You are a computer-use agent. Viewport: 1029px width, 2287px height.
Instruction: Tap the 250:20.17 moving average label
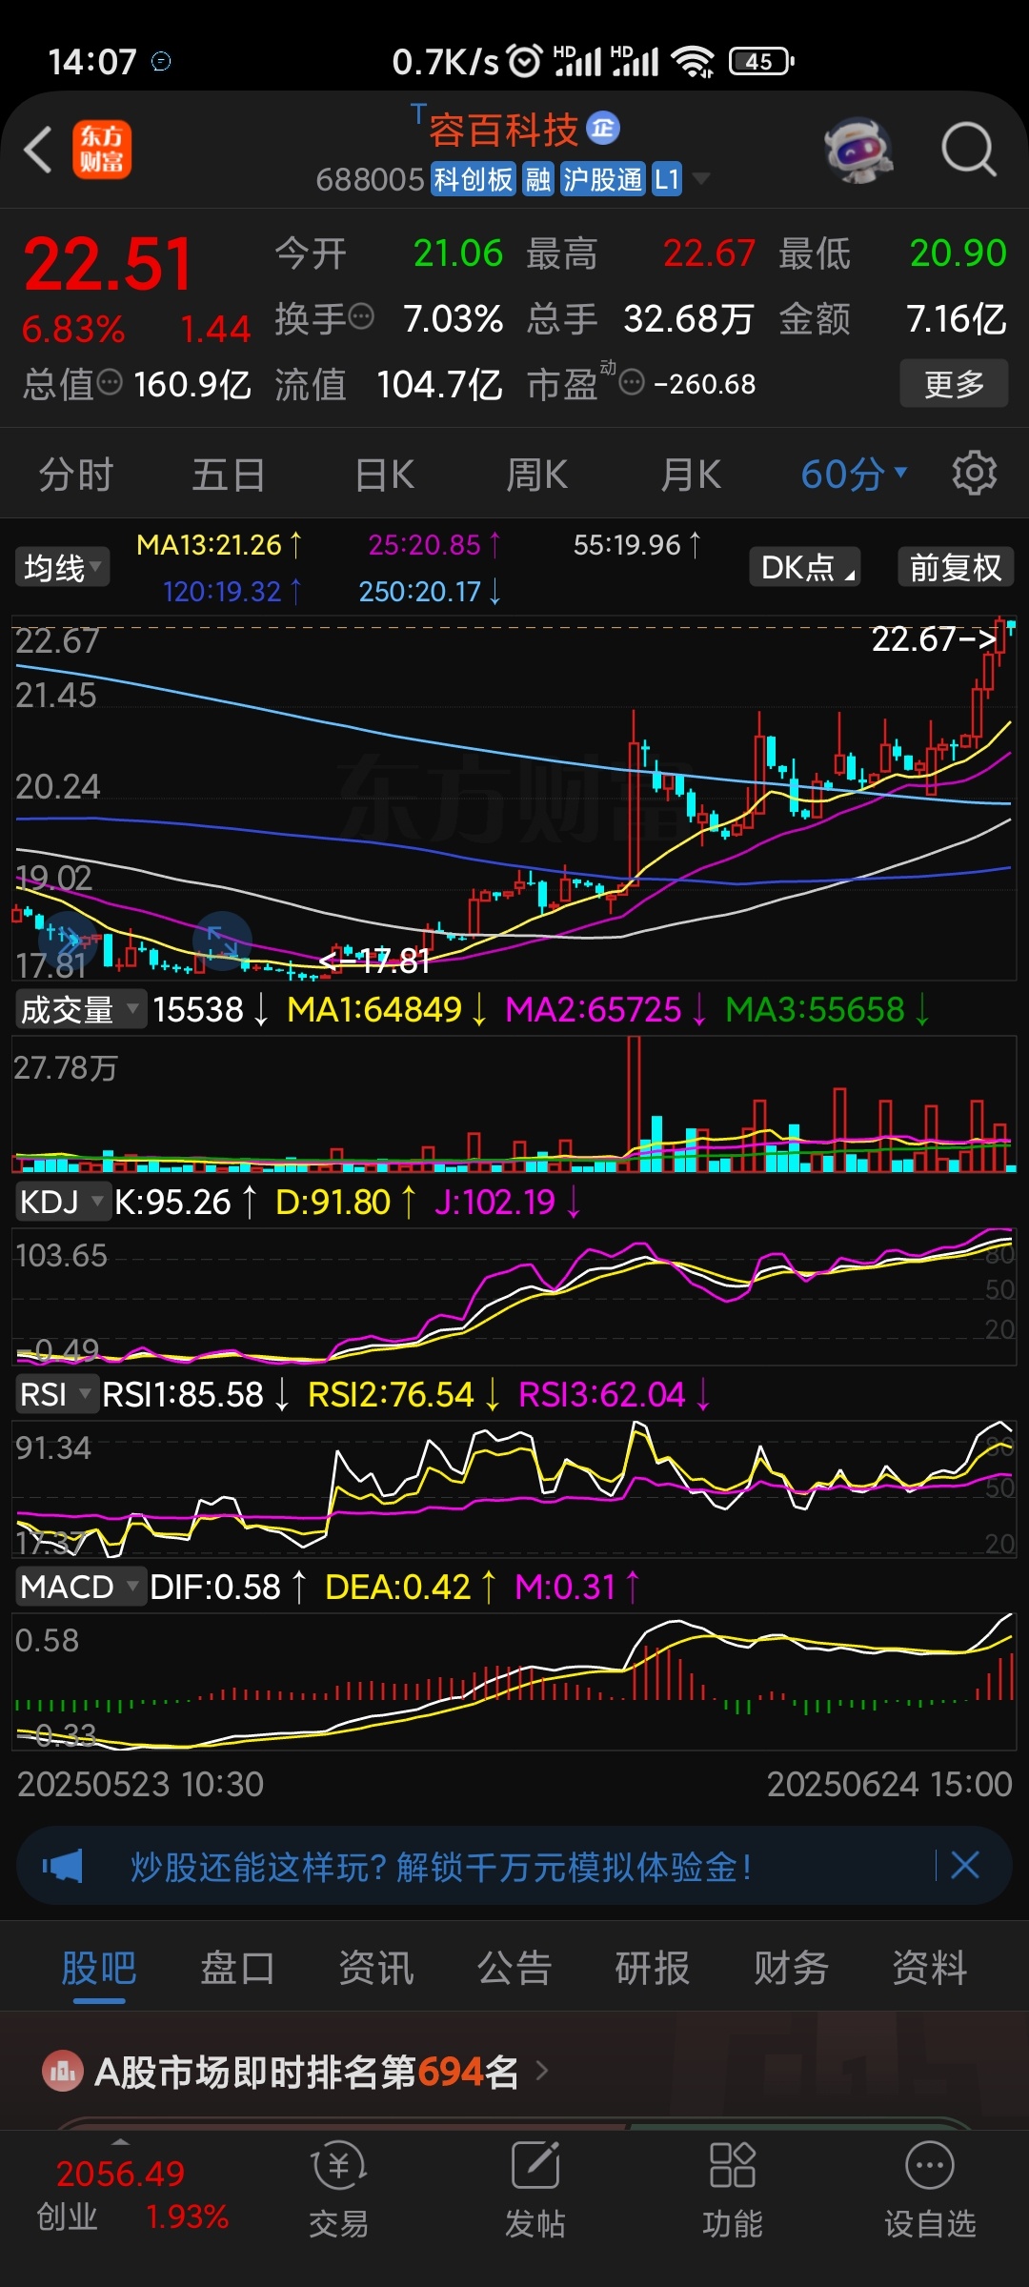click(430, 591)
